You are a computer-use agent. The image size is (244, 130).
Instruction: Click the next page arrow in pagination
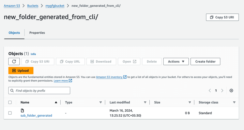[222, 90]
